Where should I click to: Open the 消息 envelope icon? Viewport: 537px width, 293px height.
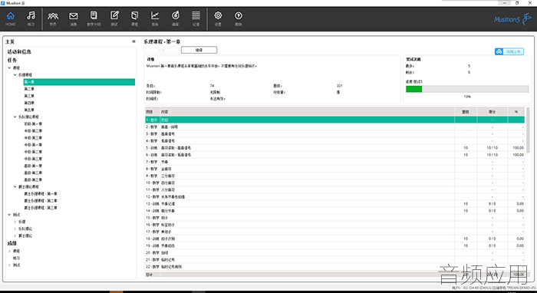(74, 19)
